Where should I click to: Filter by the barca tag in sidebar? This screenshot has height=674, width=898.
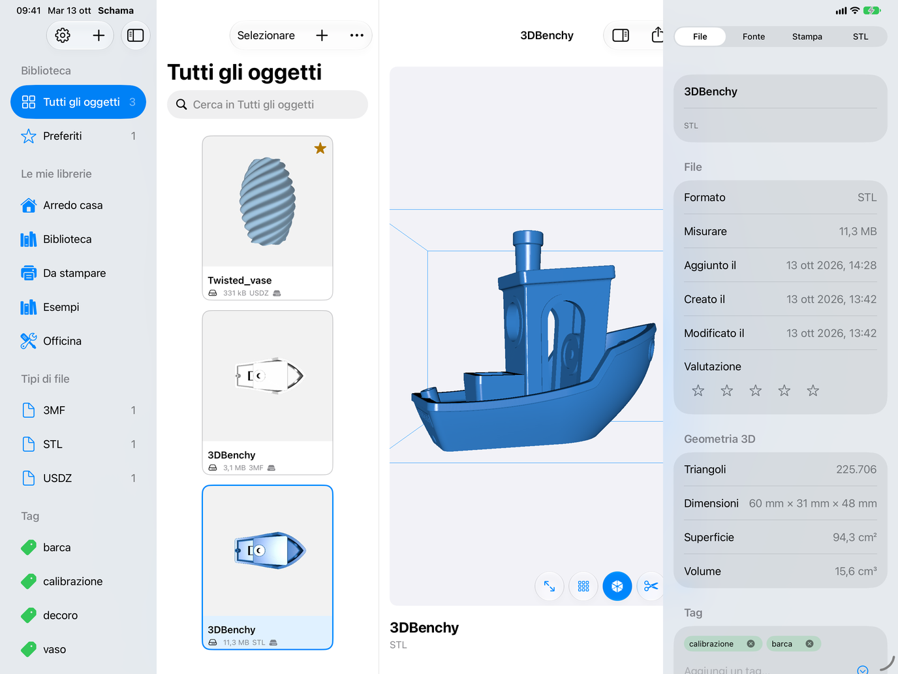pos(78,547)
